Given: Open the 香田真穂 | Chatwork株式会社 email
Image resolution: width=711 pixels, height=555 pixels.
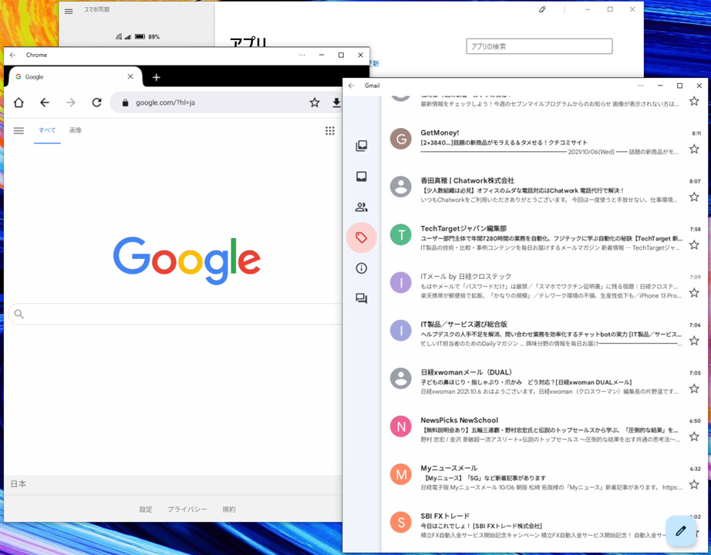Looking at the screenshot, I should 544,190.
